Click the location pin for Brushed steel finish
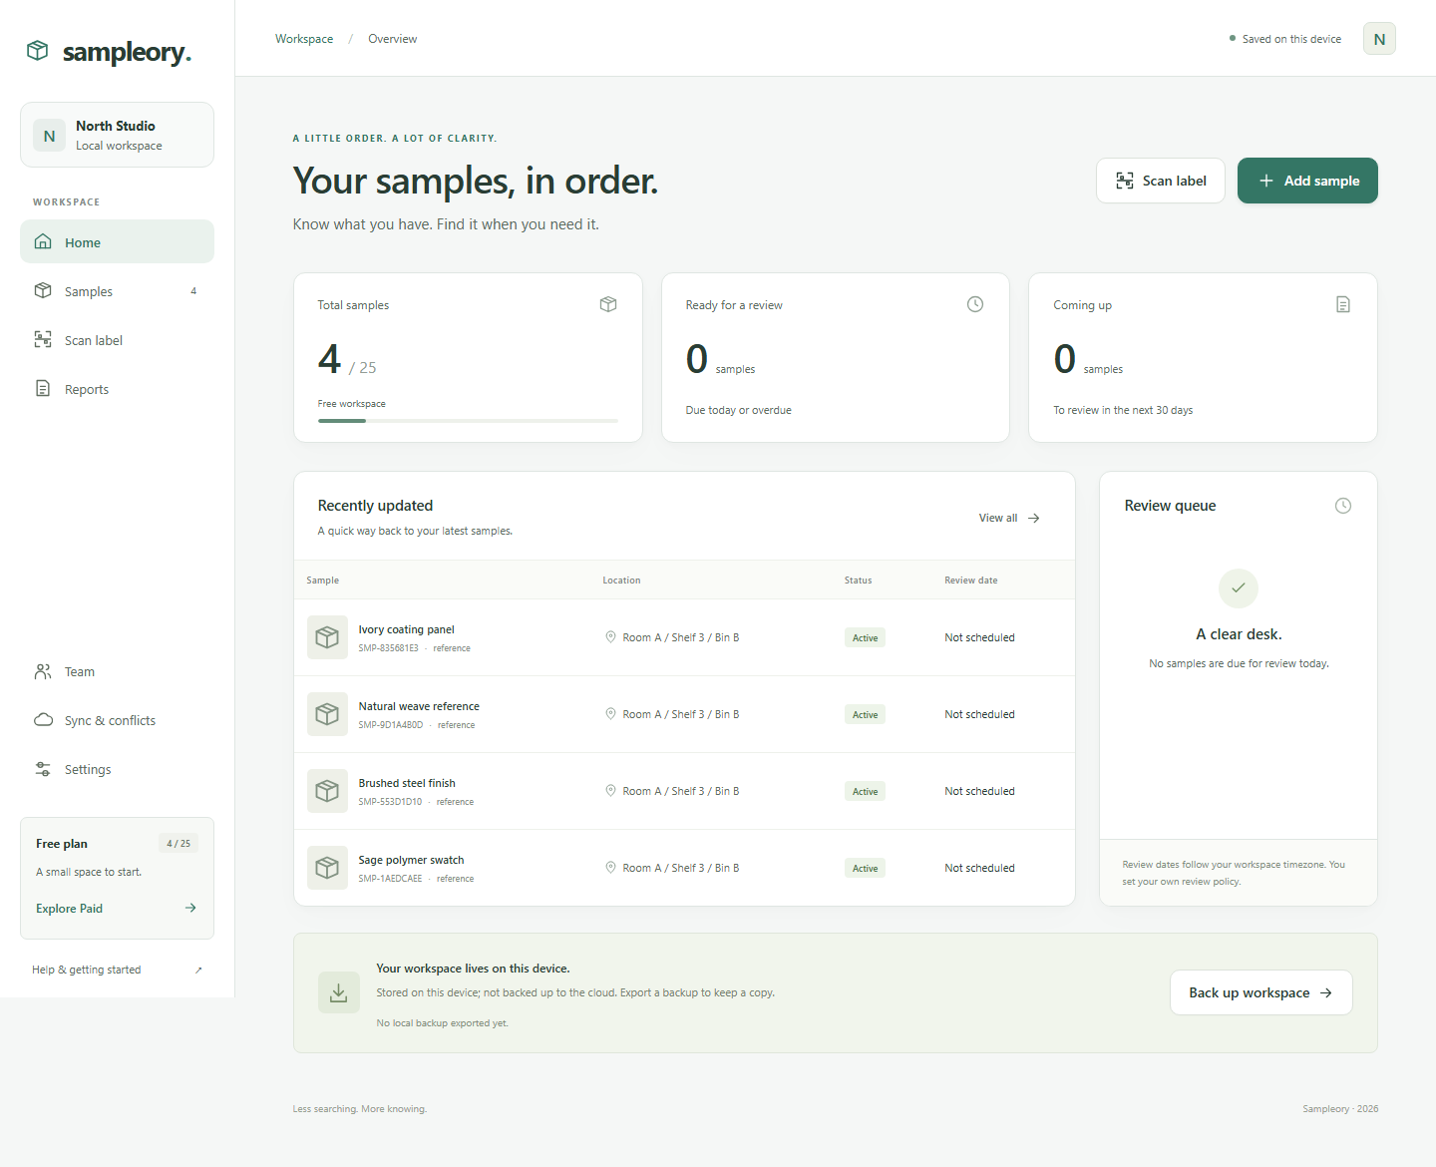The image size is (1436, 1167). point(610,790)
